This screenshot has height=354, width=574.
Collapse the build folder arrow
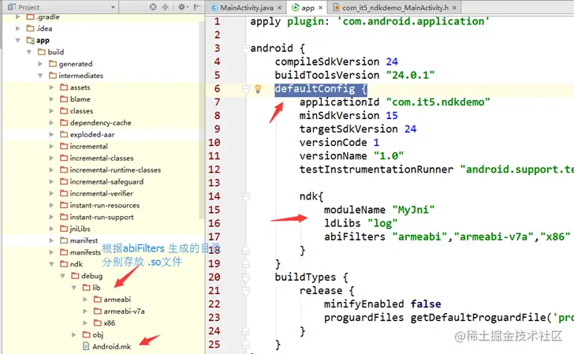tap(29, 52)
